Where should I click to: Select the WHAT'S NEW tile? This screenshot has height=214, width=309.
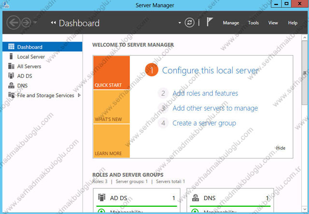coord(112,107)
